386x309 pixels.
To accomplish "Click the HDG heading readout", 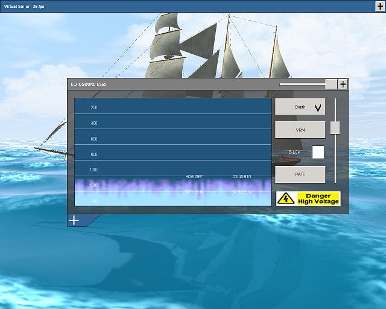I will pyautogui.click(x=194, y=176).
